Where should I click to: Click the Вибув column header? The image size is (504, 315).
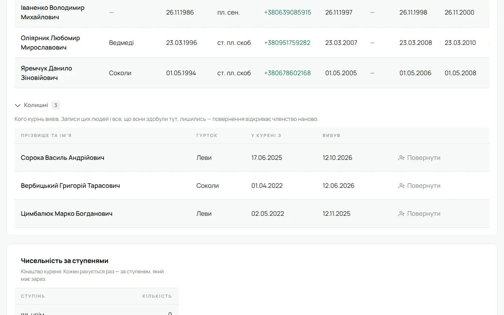pos(331,135)
